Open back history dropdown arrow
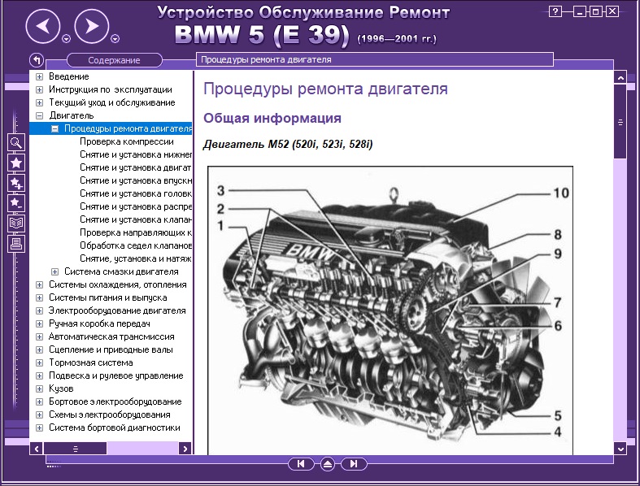Viewport: 640px width, 486px height. pos(66,39)
